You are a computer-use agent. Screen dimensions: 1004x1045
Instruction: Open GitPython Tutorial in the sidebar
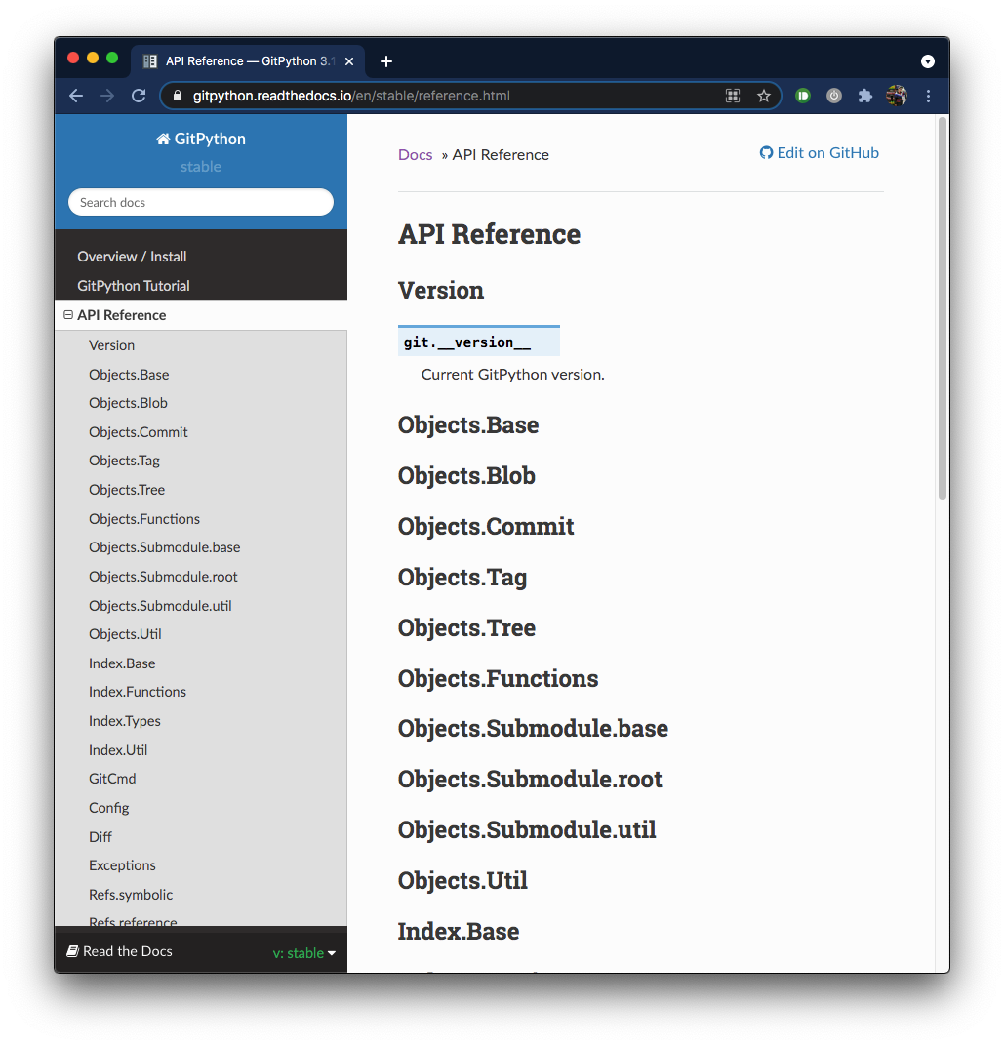[134, 286]
